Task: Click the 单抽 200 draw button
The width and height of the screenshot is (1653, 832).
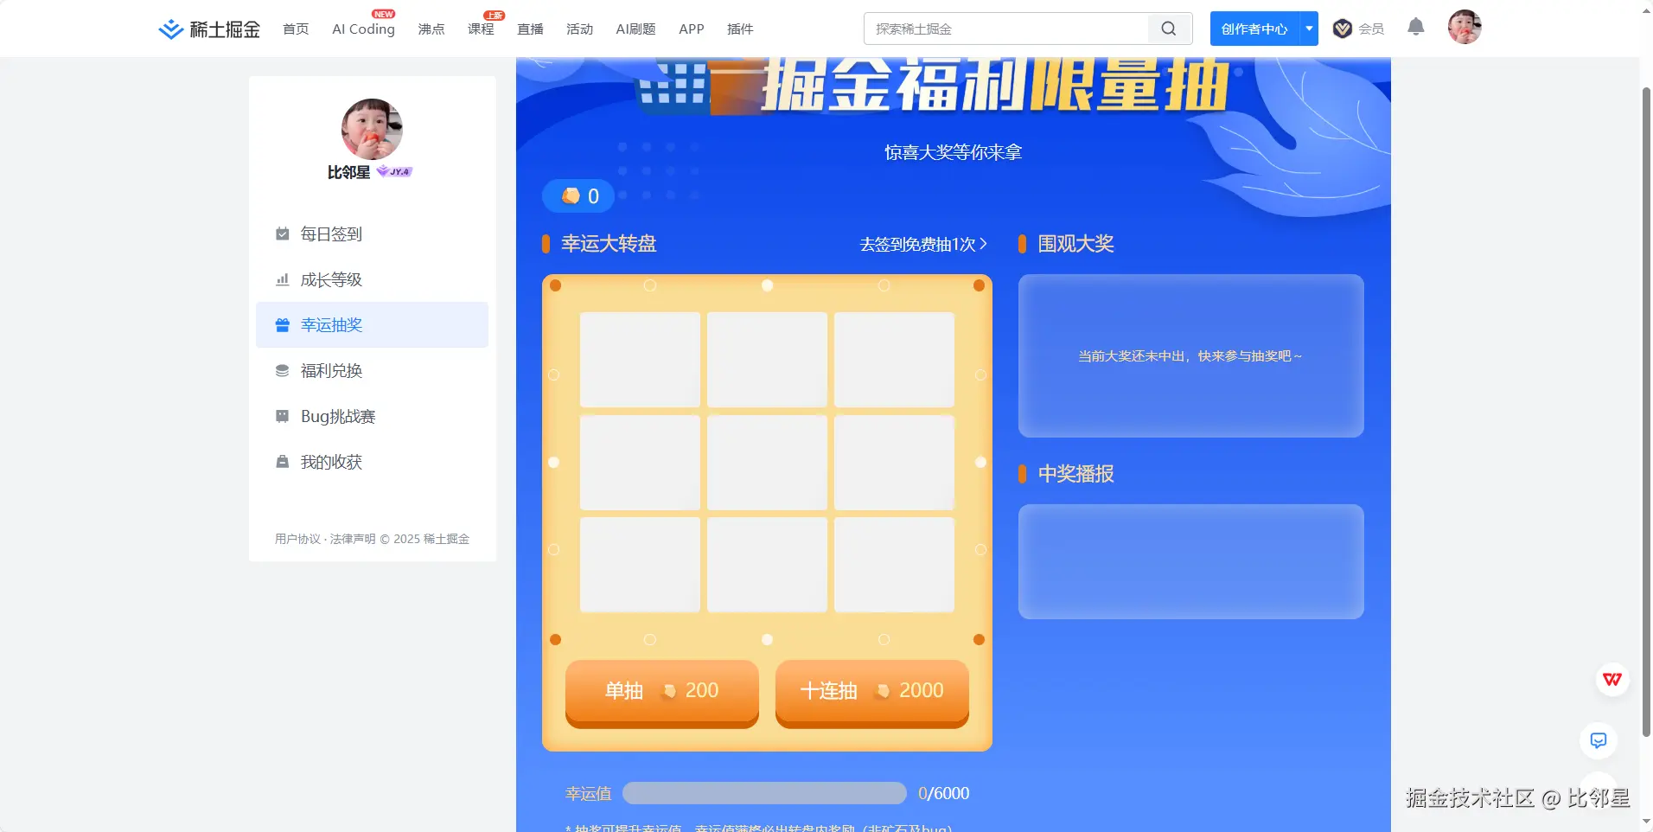Action: (661, 691)
